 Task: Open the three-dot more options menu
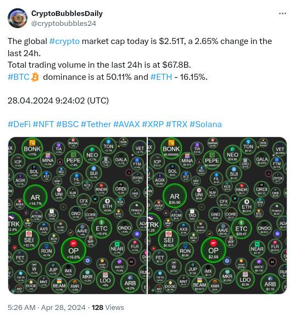click(282, 14)
